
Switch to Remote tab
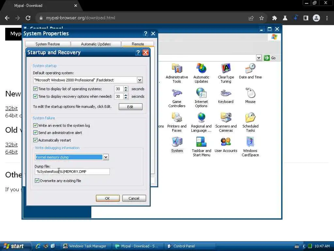tap(138, 44)
